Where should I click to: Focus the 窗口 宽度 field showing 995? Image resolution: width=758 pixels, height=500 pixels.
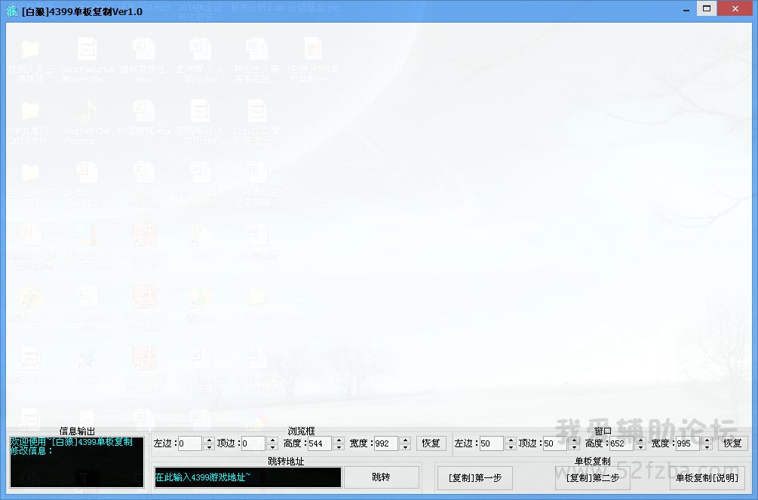[x=688, y=443]
